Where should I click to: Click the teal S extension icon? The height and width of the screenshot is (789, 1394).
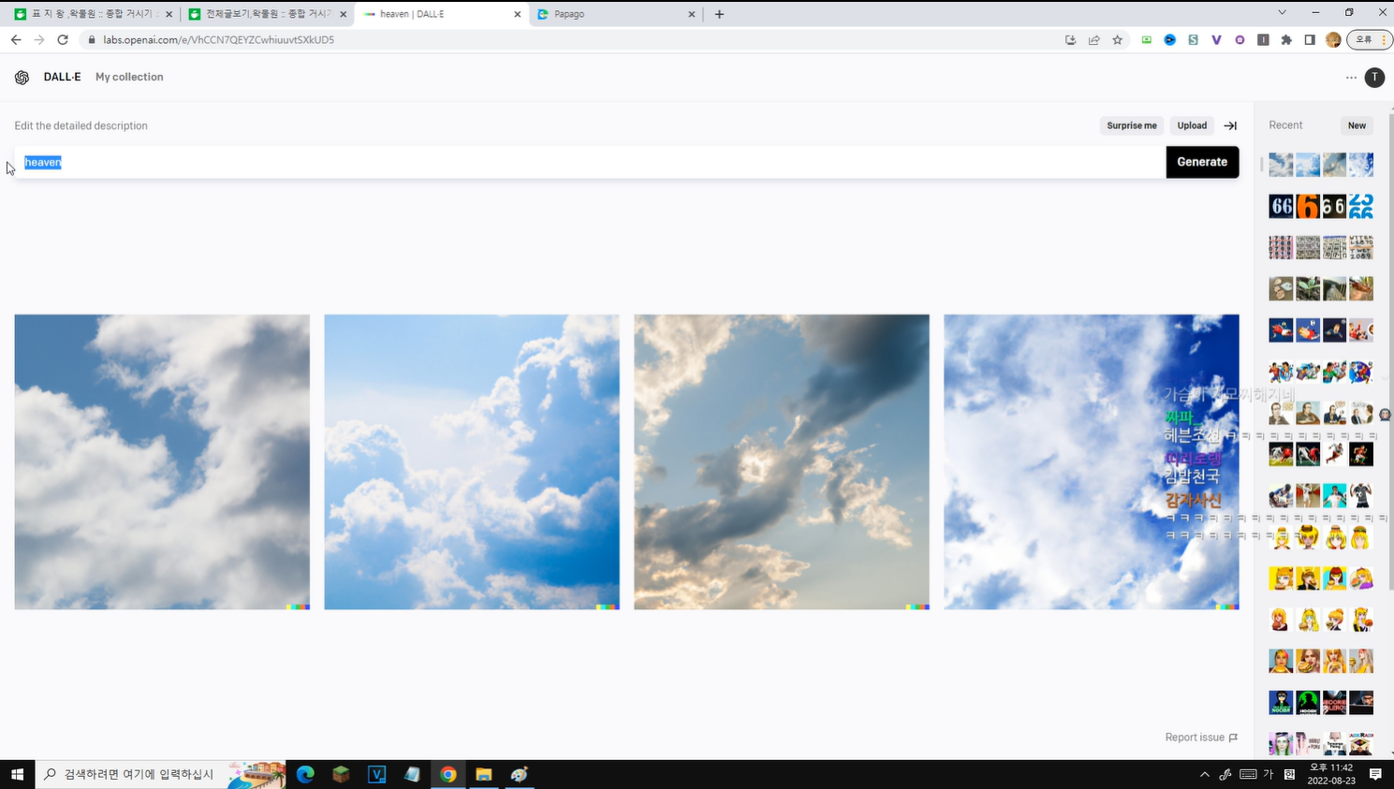click(1193, 40)
